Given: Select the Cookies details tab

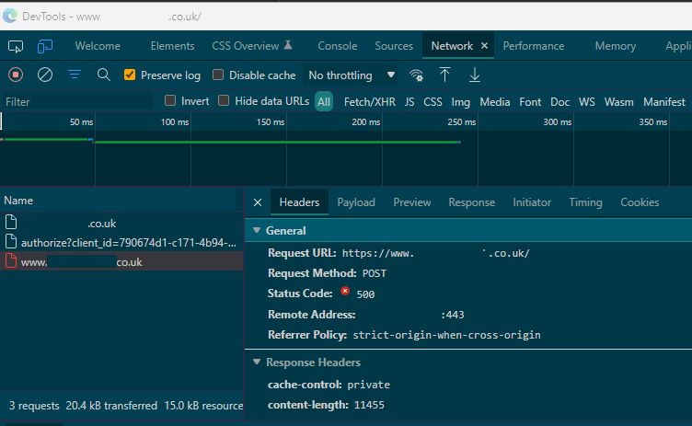Looking at the screenshot, I should [x=640, y=202].
